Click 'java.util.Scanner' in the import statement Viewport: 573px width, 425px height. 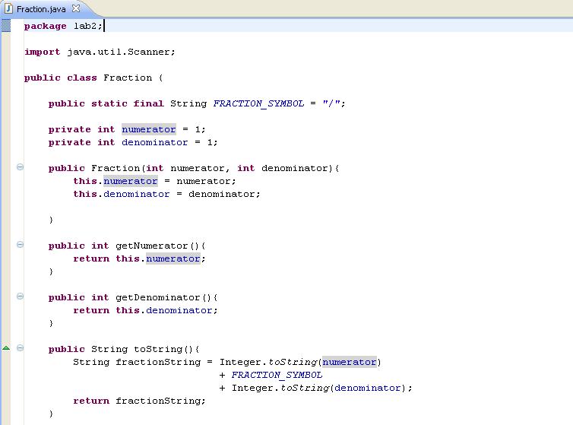119,52
